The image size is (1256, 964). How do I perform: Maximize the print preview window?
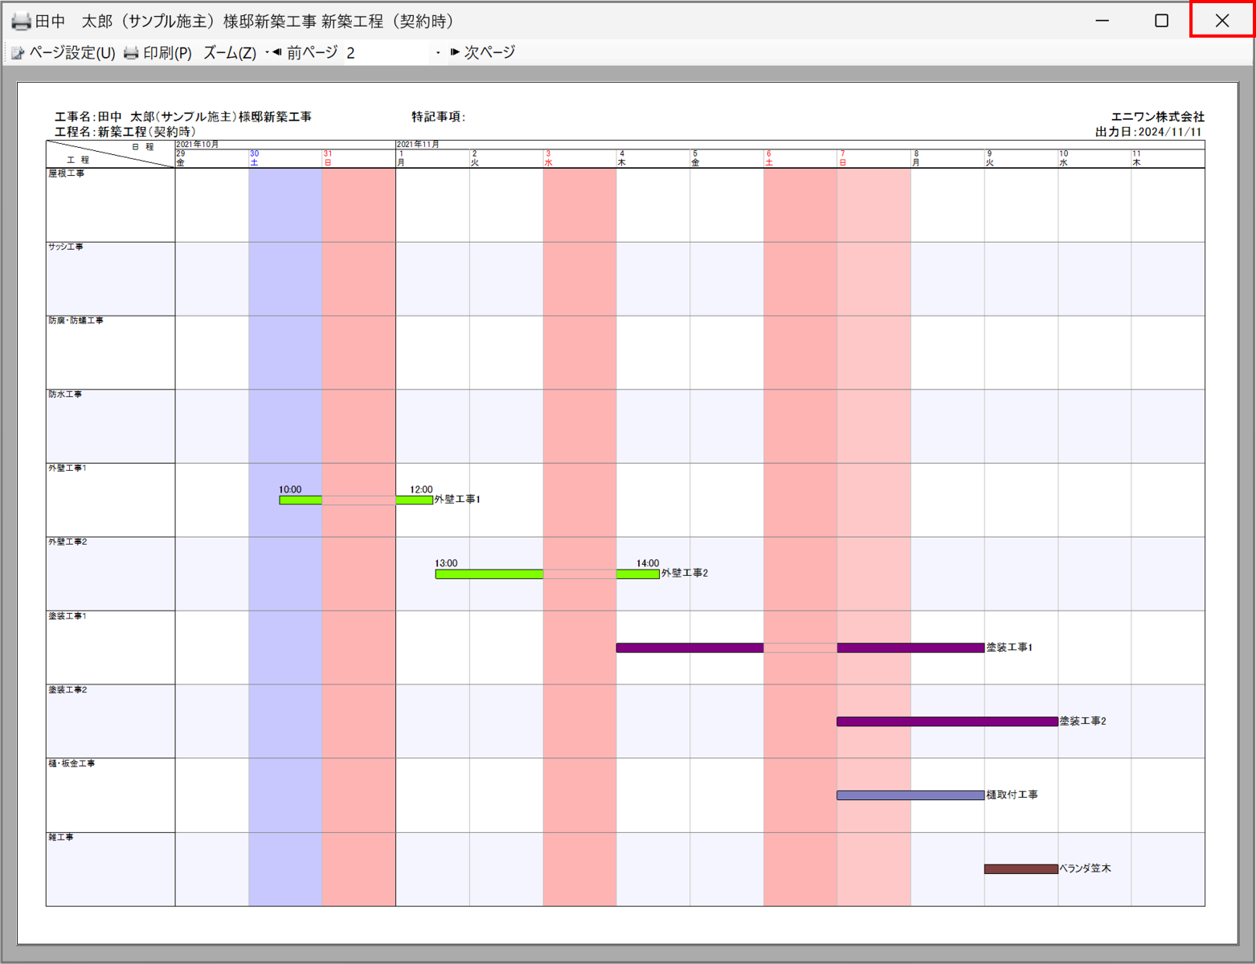click(1161, 21)
